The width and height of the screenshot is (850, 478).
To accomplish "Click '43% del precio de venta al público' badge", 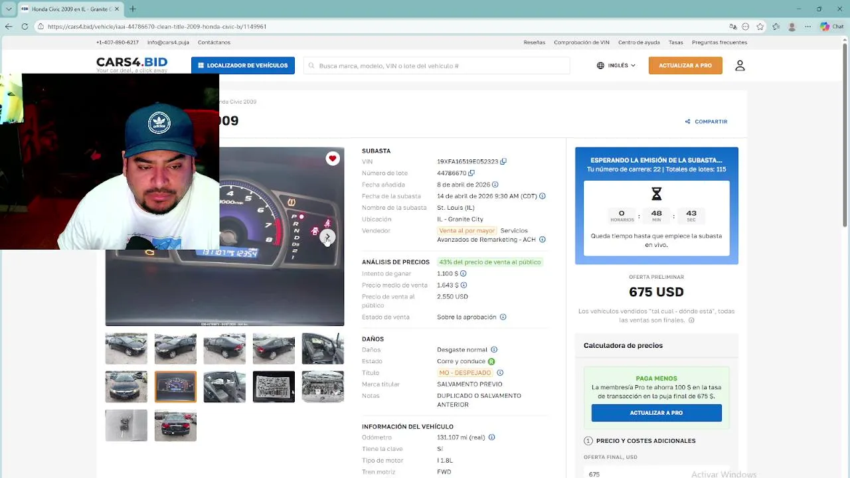I will (490, 262).
